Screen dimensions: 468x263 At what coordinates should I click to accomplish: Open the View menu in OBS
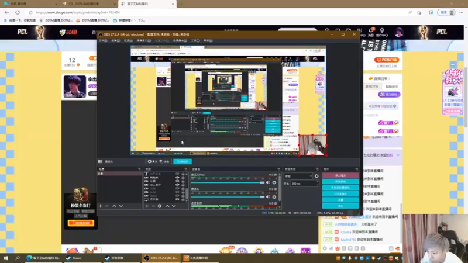click(128, 41)
